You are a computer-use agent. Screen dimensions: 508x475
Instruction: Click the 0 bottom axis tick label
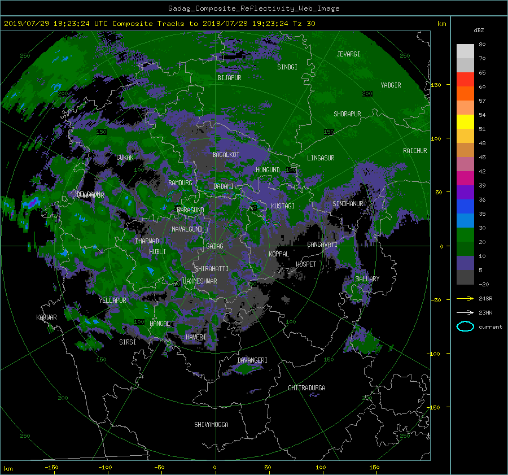tap(214, 468)
